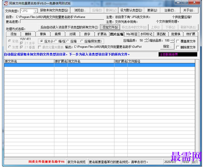Select the 缩/压 radio option
This screenshot has height=167, width=208.
[x=56, y=41]
